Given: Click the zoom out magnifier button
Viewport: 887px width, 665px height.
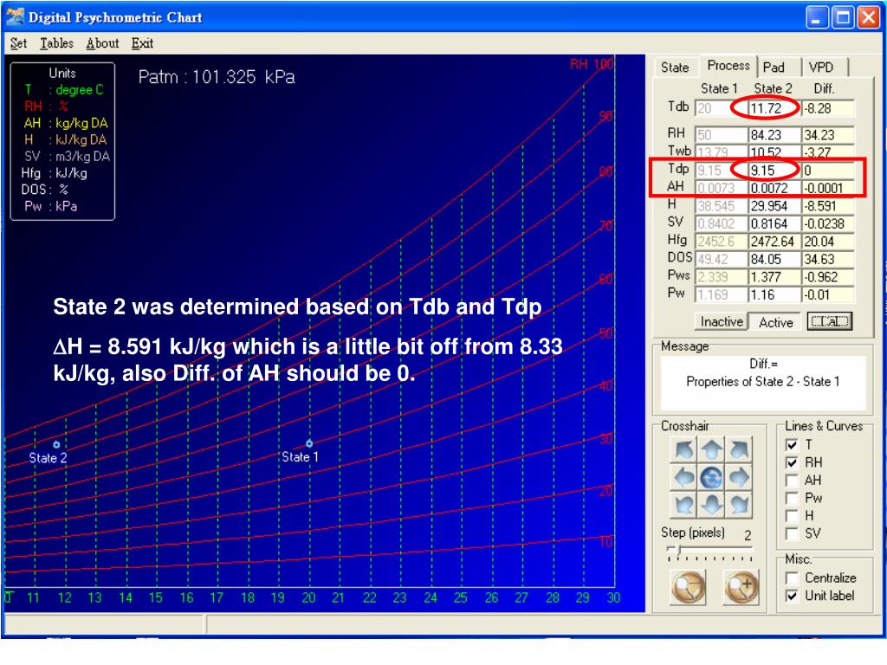Looking at the screenshot, I should (x=689, y=587).
